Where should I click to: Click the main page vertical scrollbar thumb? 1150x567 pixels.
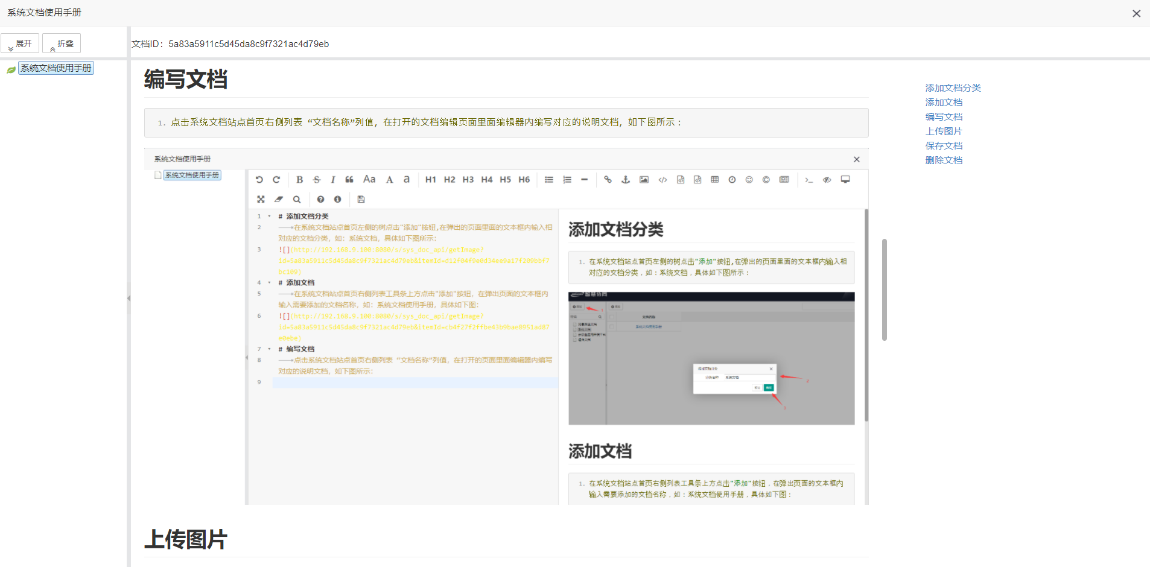(885, 290)
